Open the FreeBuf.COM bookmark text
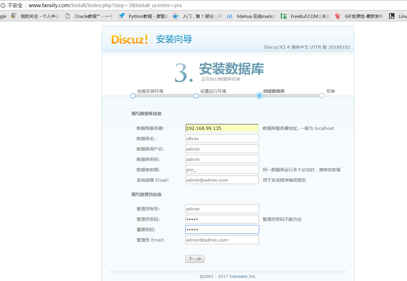This screenshot has height=281, width=407. [x=310, y=16]
